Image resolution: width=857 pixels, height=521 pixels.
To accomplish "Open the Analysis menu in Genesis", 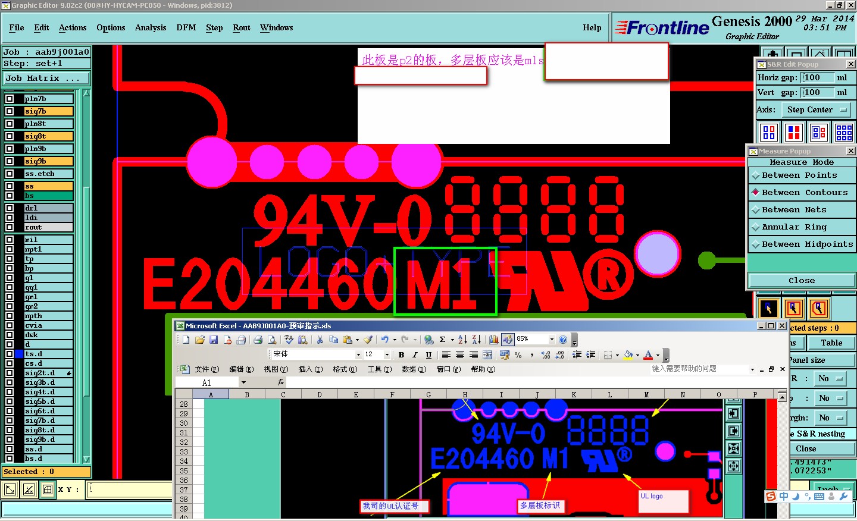I will (151, 28).
